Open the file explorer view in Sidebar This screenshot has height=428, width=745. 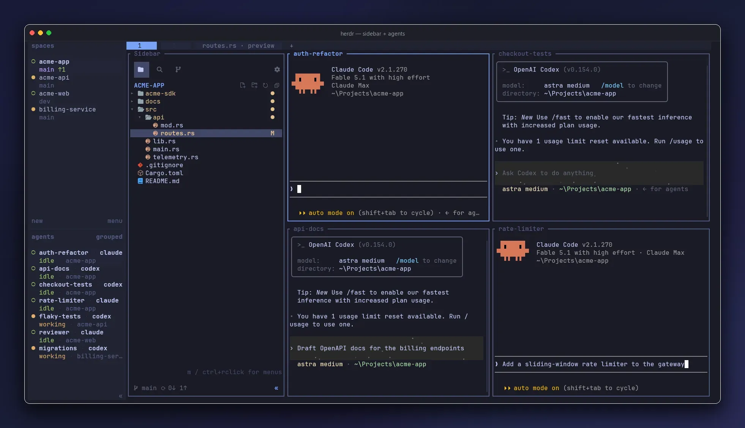point(141,69)
